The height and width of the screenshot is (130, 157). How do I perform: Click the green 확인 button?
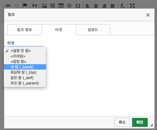140,122
